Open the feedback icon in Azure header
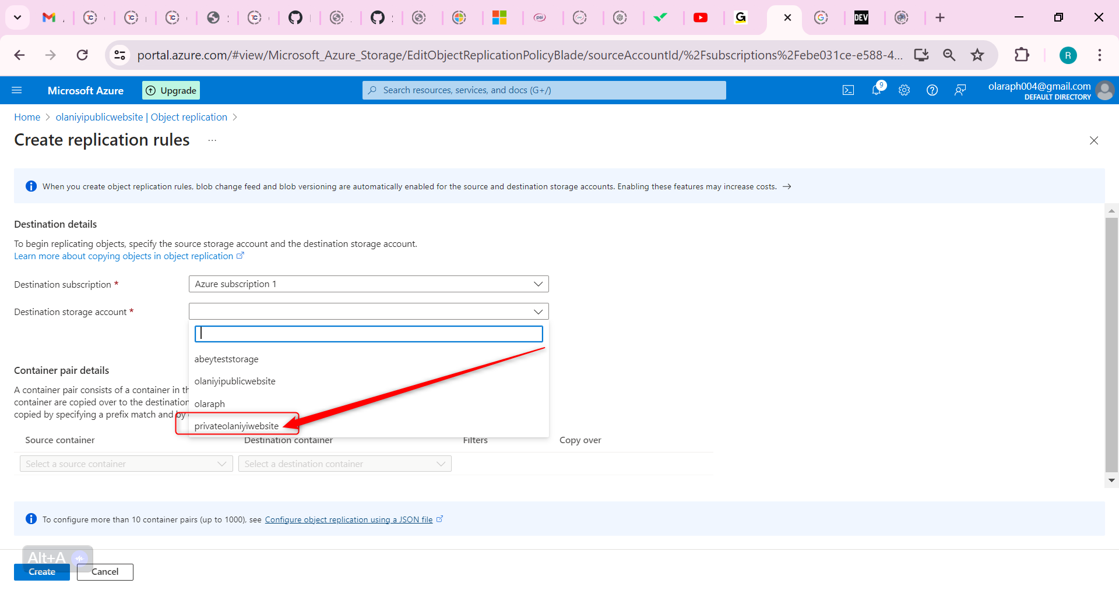Viewport: 1119px width, 594px height. point(960,90)
